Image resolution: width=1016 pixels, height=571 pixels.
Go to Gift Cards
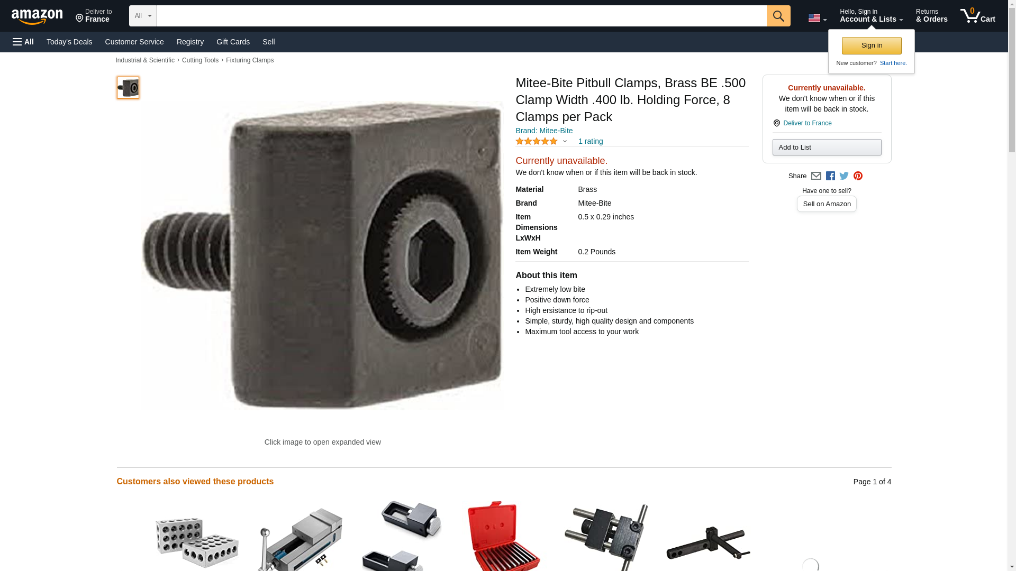tap(233, 42)
